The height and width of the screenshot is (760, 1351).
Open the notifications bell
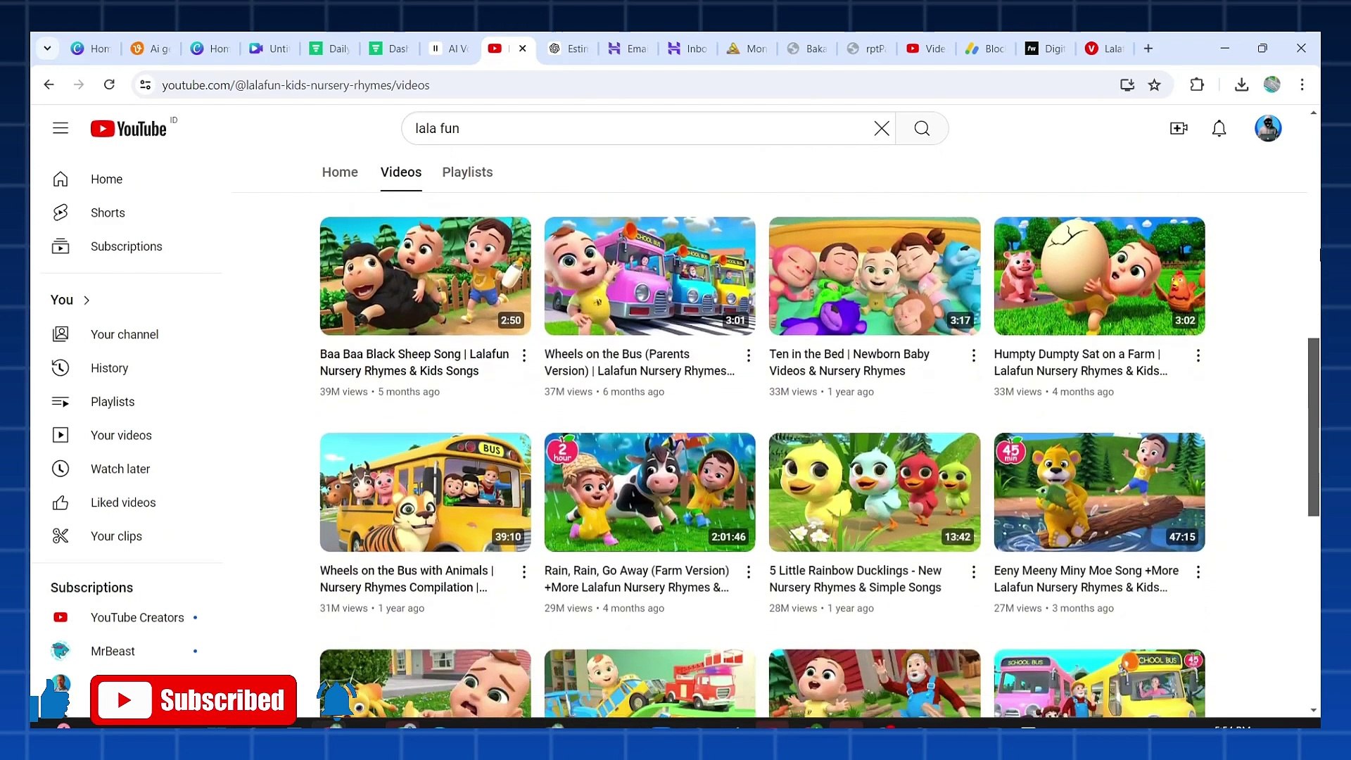click(x=1219, y=128)
